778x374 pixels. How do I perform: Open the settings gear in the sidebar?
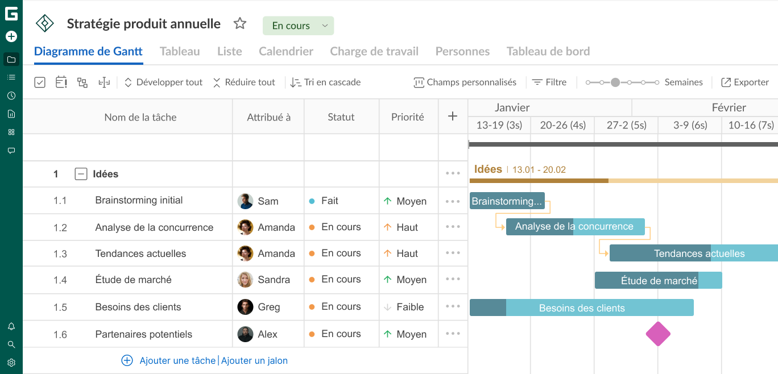[x=11, y=362]
